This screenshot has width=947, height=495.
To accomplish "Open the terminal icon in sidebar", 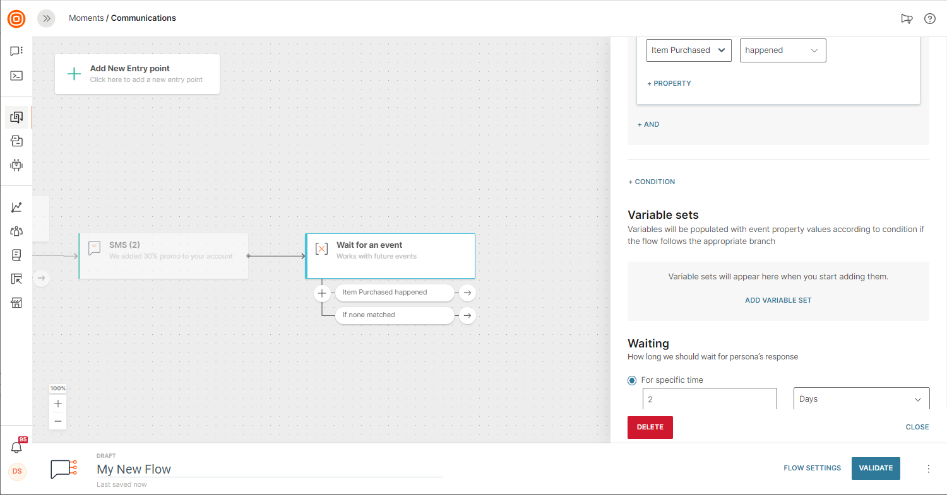I will tap(16, 76).
